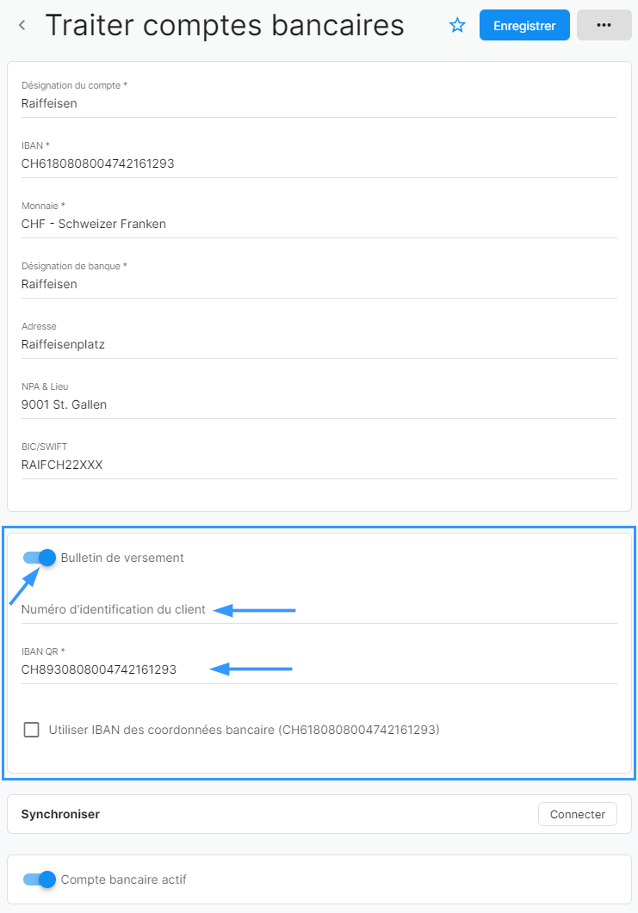Mark page as favorite with star icon
The height and width of the screenshot is (913, 638).
pos(457,25)
